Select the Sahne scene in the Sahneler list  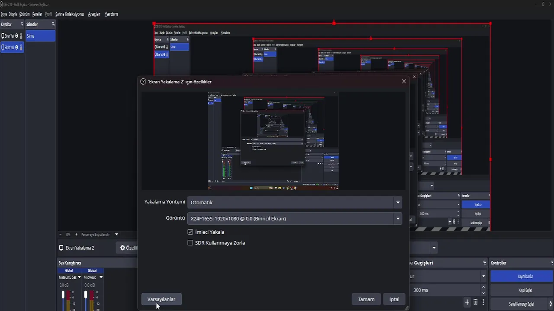(x=40, y=36)
